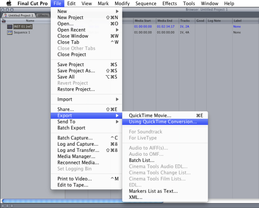Click the Untitled Project 1 tab icon
259x208 pixels.
pyautogui.click(x=6, y=15)
